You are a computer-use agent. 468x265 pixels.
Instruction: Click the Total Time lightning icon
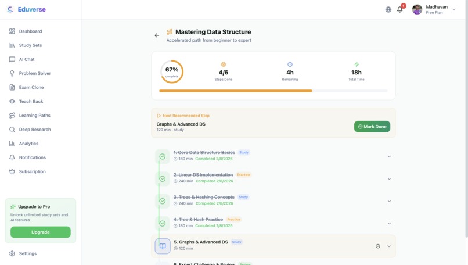pyautogui.click(x=357, y=65)
